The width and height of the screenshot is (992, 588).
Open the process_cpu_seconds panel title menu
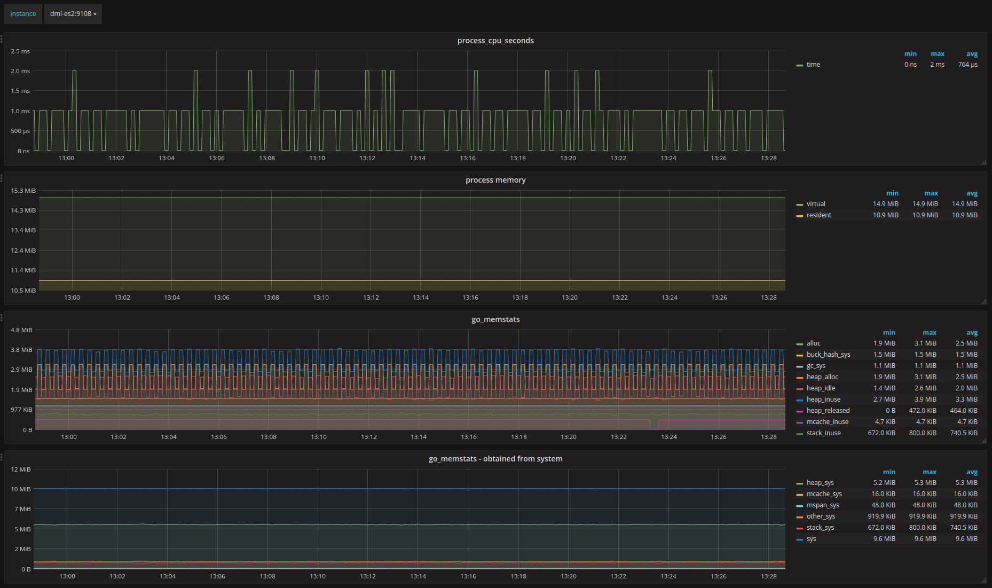pyautogui.click(x=495, y=41)
